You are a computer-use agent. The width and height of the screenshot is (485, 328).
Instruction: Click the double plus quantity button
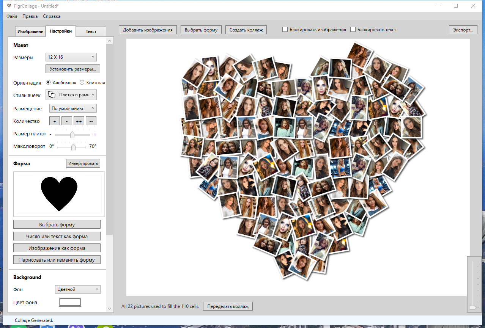(79, 121)
